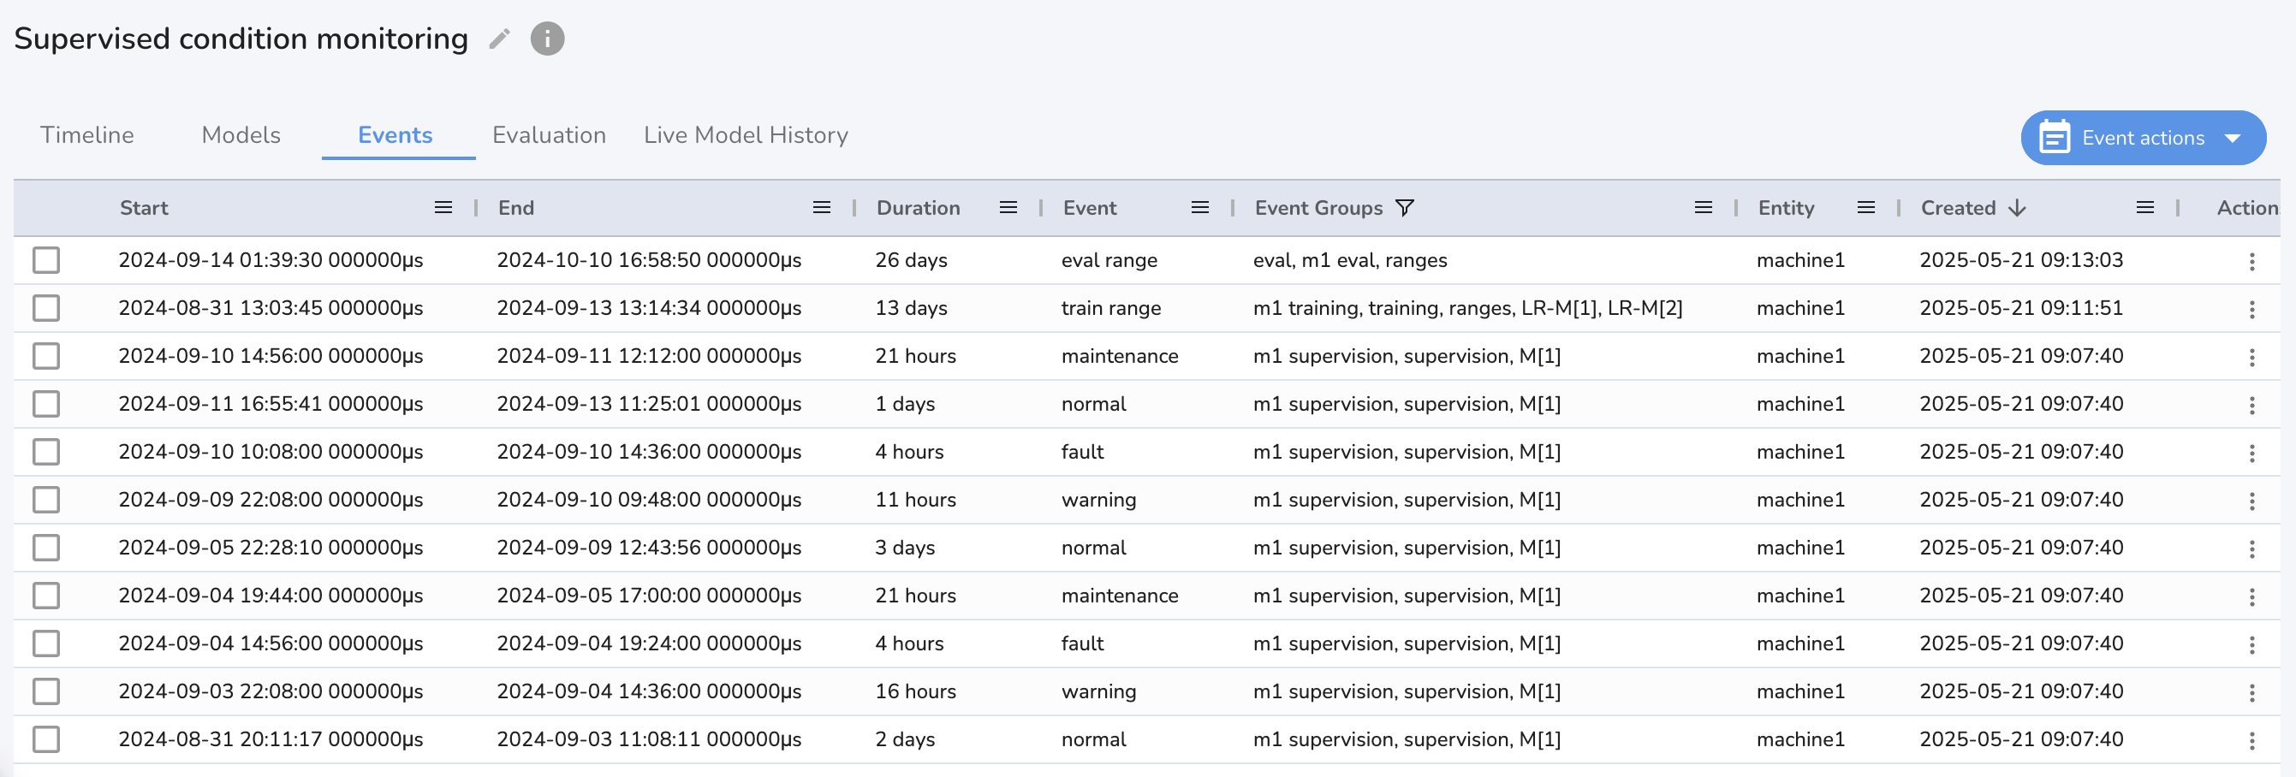Viewport: 2296px width, 777px height.
Task: Click the pencil edit title icon
Action: click(x=499, y=39)
